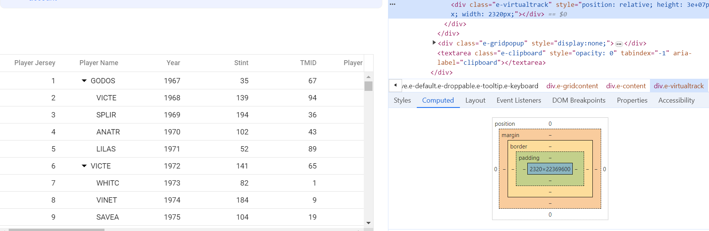Click the ellipsis badge in e-gridpopup element
Viewport: 709px width, 231px height.
coord(619,44)
